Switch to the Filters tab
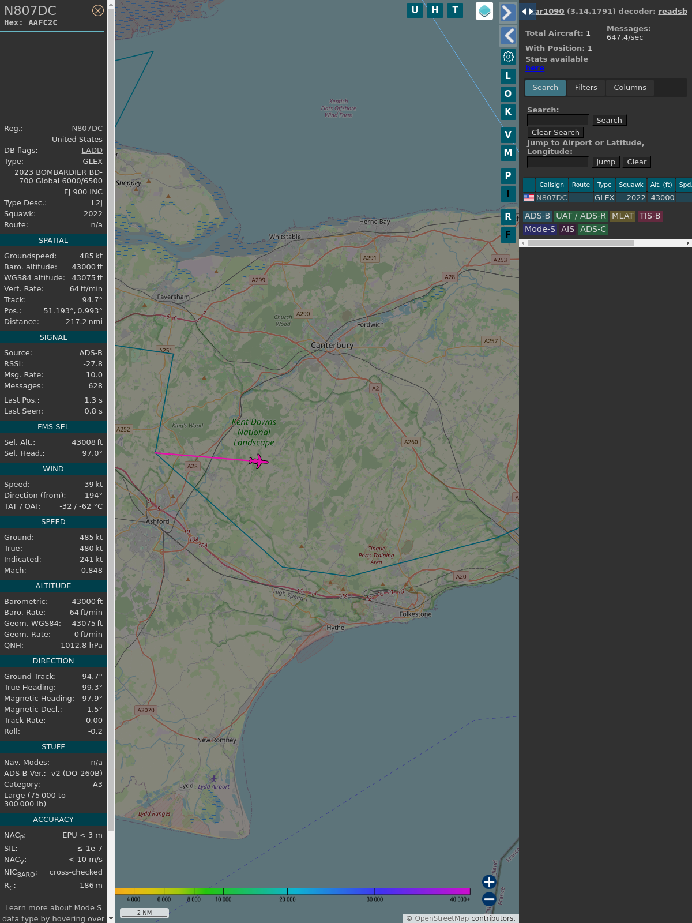This screenshot has height=923, width=692. 585,88
